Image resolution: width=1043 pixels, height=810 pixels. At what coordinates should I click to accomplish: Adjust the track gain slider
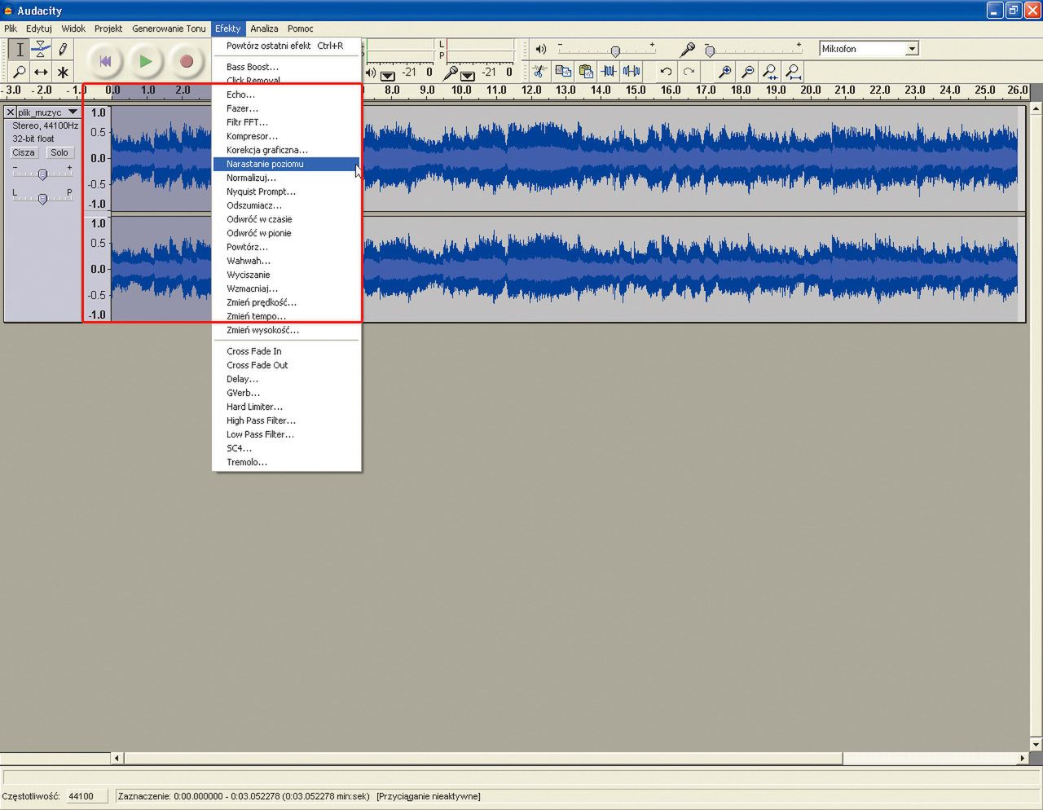point(42,174)
